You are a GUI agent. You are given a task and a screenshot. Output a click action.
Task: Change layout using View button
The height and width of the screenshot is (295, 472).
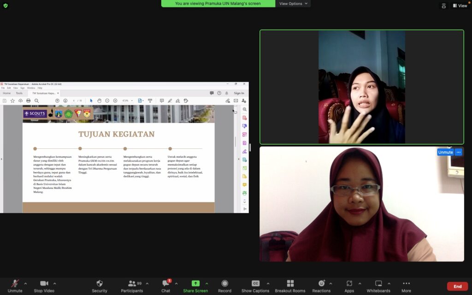pyautogui.click(x=460, y=6)
